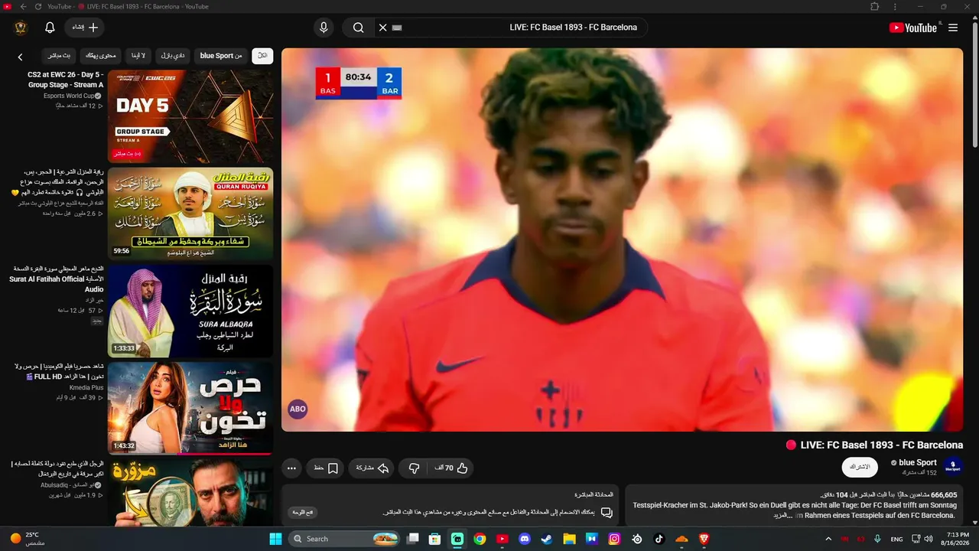Viewport: 979px width, 551px height.
Task: Open the Sura Albaqra video thumbnail
Action: 190,311
